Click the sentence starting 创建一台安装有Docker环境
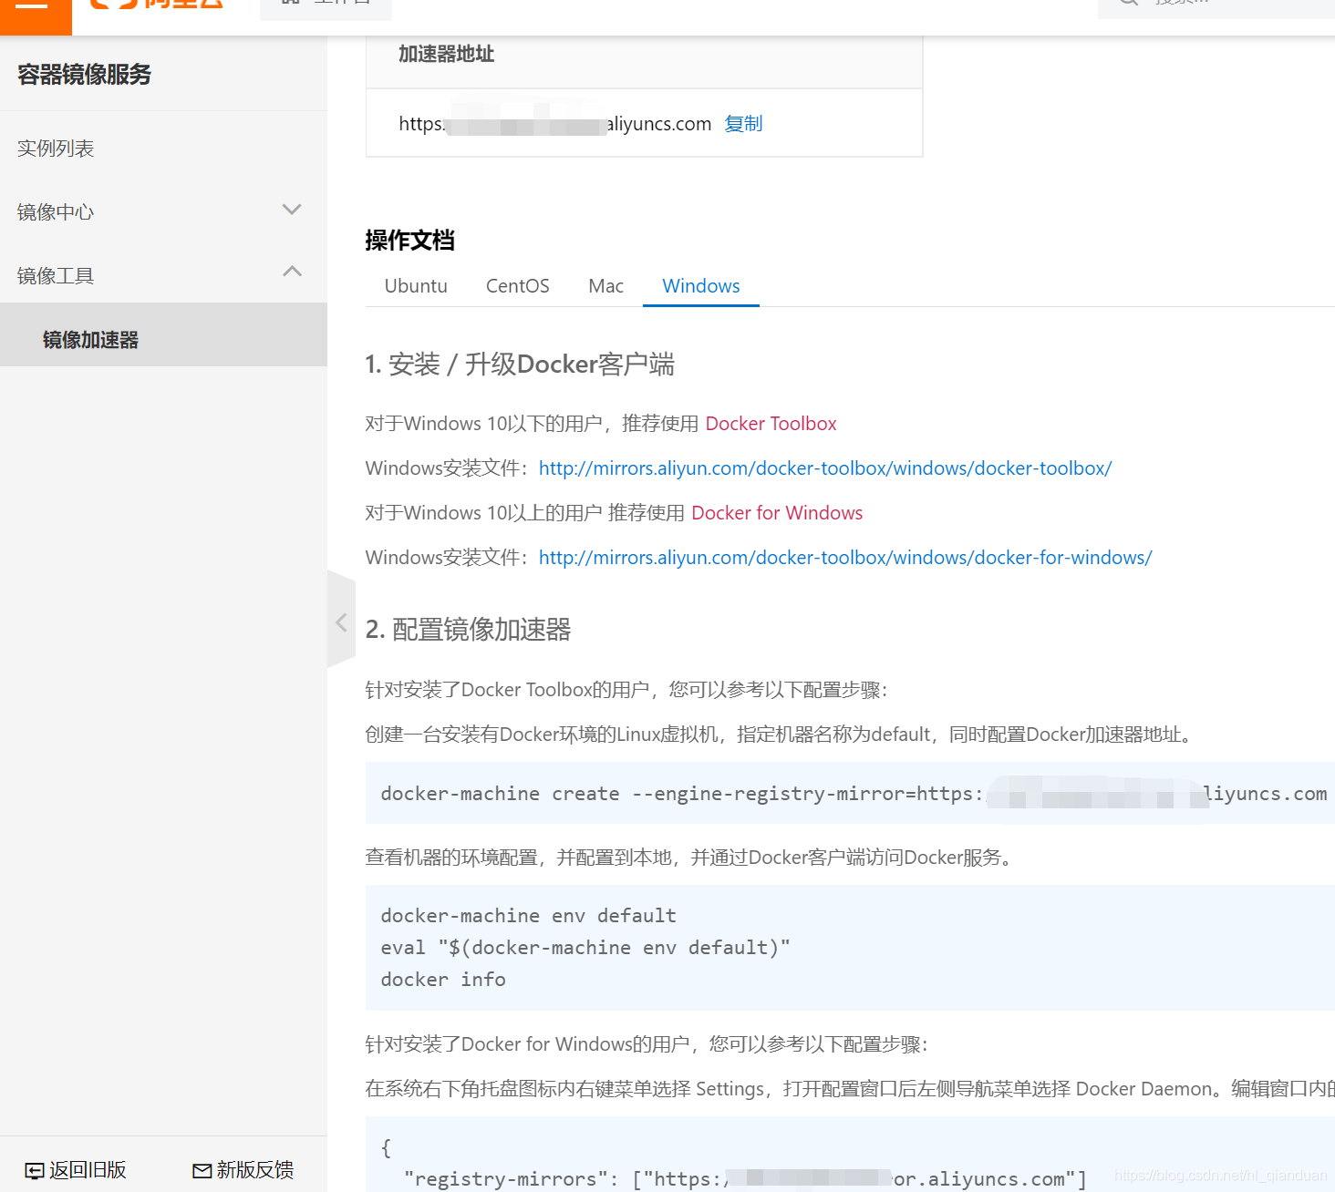The image size is (1335, 1192). pos(781,735)
